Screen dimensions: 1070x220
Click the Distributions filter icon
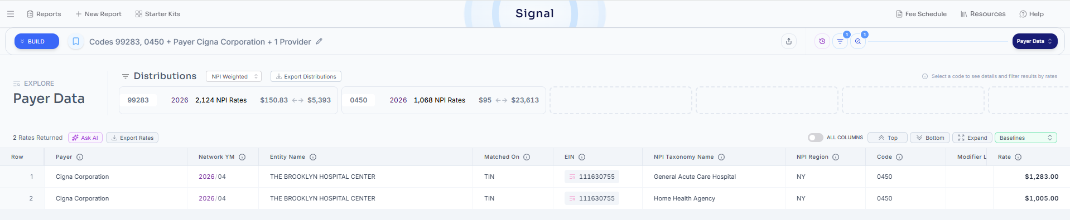tap(126, 76)
